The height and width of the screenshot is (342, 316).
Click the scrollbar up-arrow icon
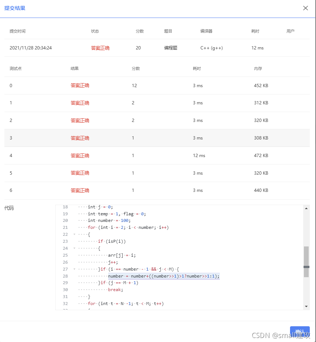[306, 209]
